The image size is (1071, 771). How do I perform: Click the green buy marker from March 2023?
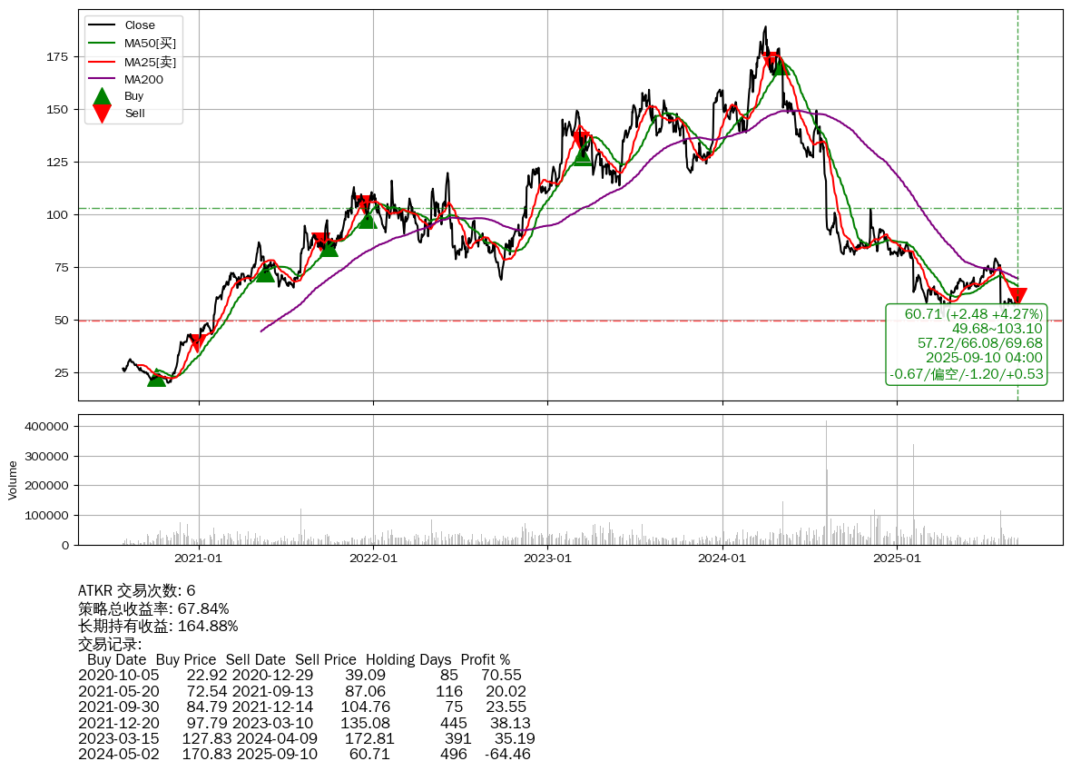[x=582, y=156]
